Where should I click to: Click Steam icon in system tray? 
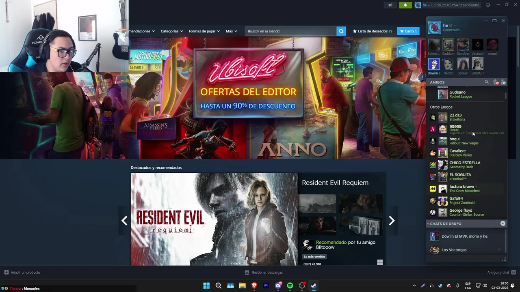[x=440, y=286]
